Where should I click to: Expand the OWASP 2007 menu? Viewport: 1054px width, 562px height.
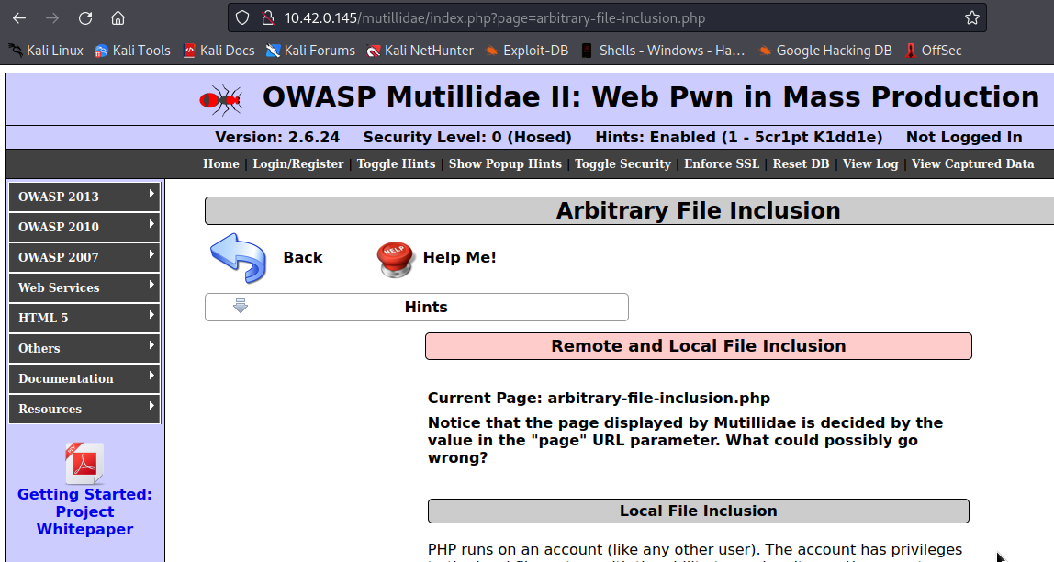tap(84, 257)
